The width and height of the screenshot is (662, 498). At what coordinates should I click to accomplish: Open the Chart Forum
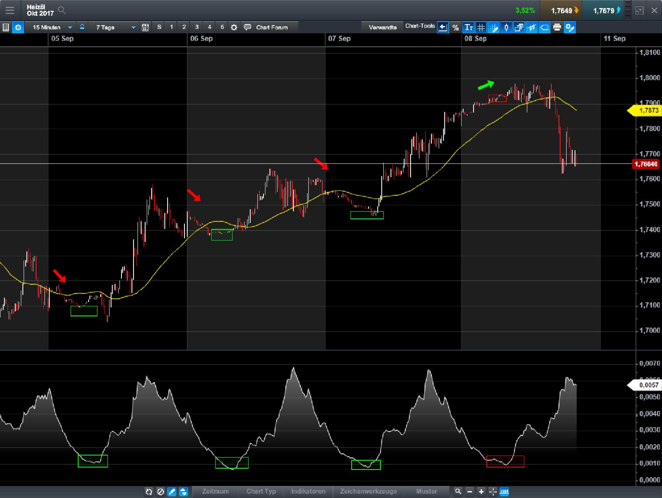267,27
